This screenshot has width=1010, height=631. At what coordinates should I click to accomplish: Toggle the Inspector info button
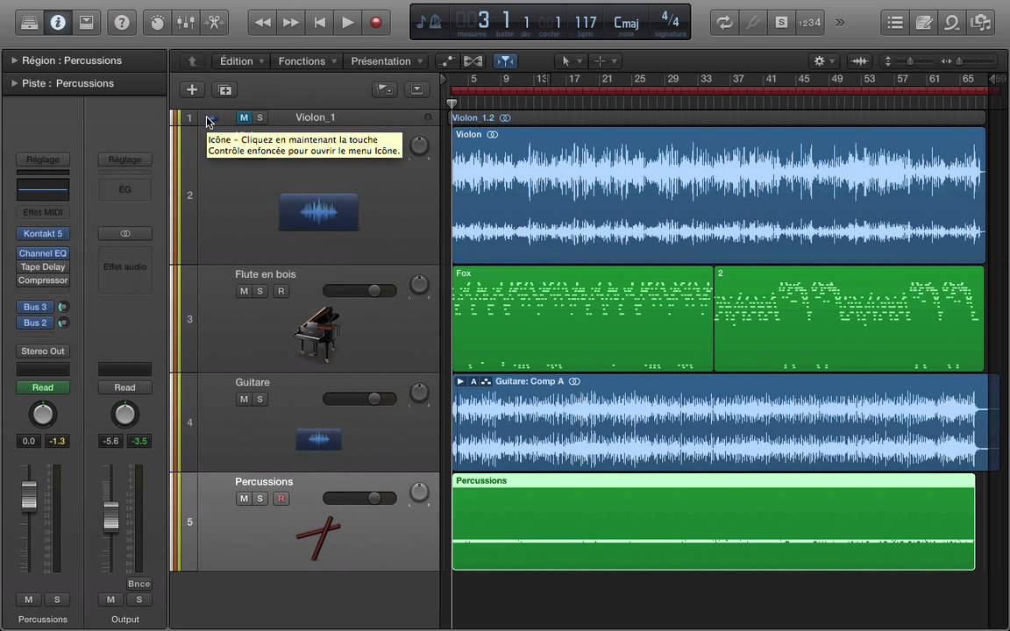tap(57, 23)
